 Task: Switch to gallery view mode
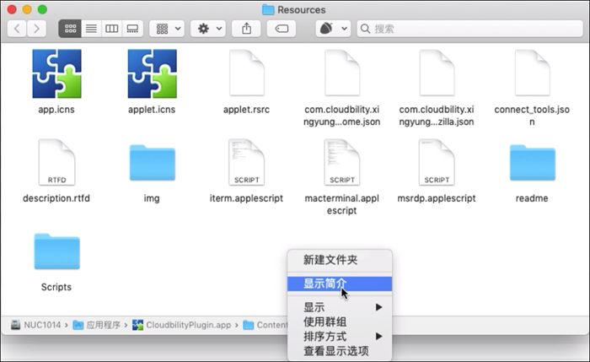(x=132, y=29)
